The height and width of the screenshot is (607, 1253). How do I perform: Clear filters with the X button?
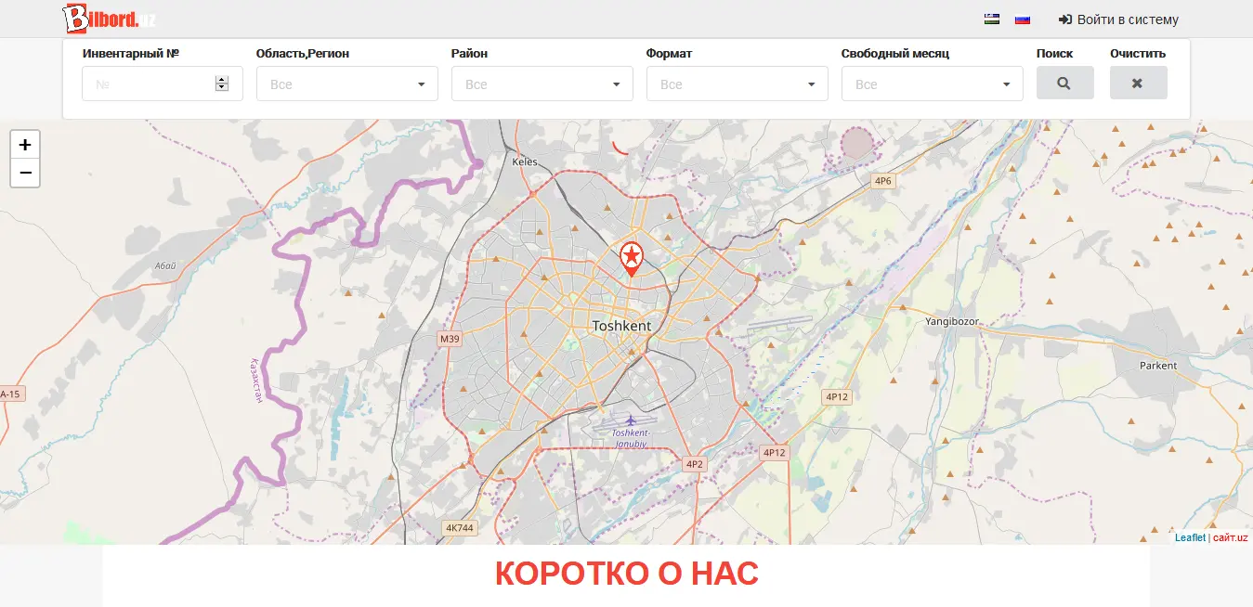coord(1138,83)
